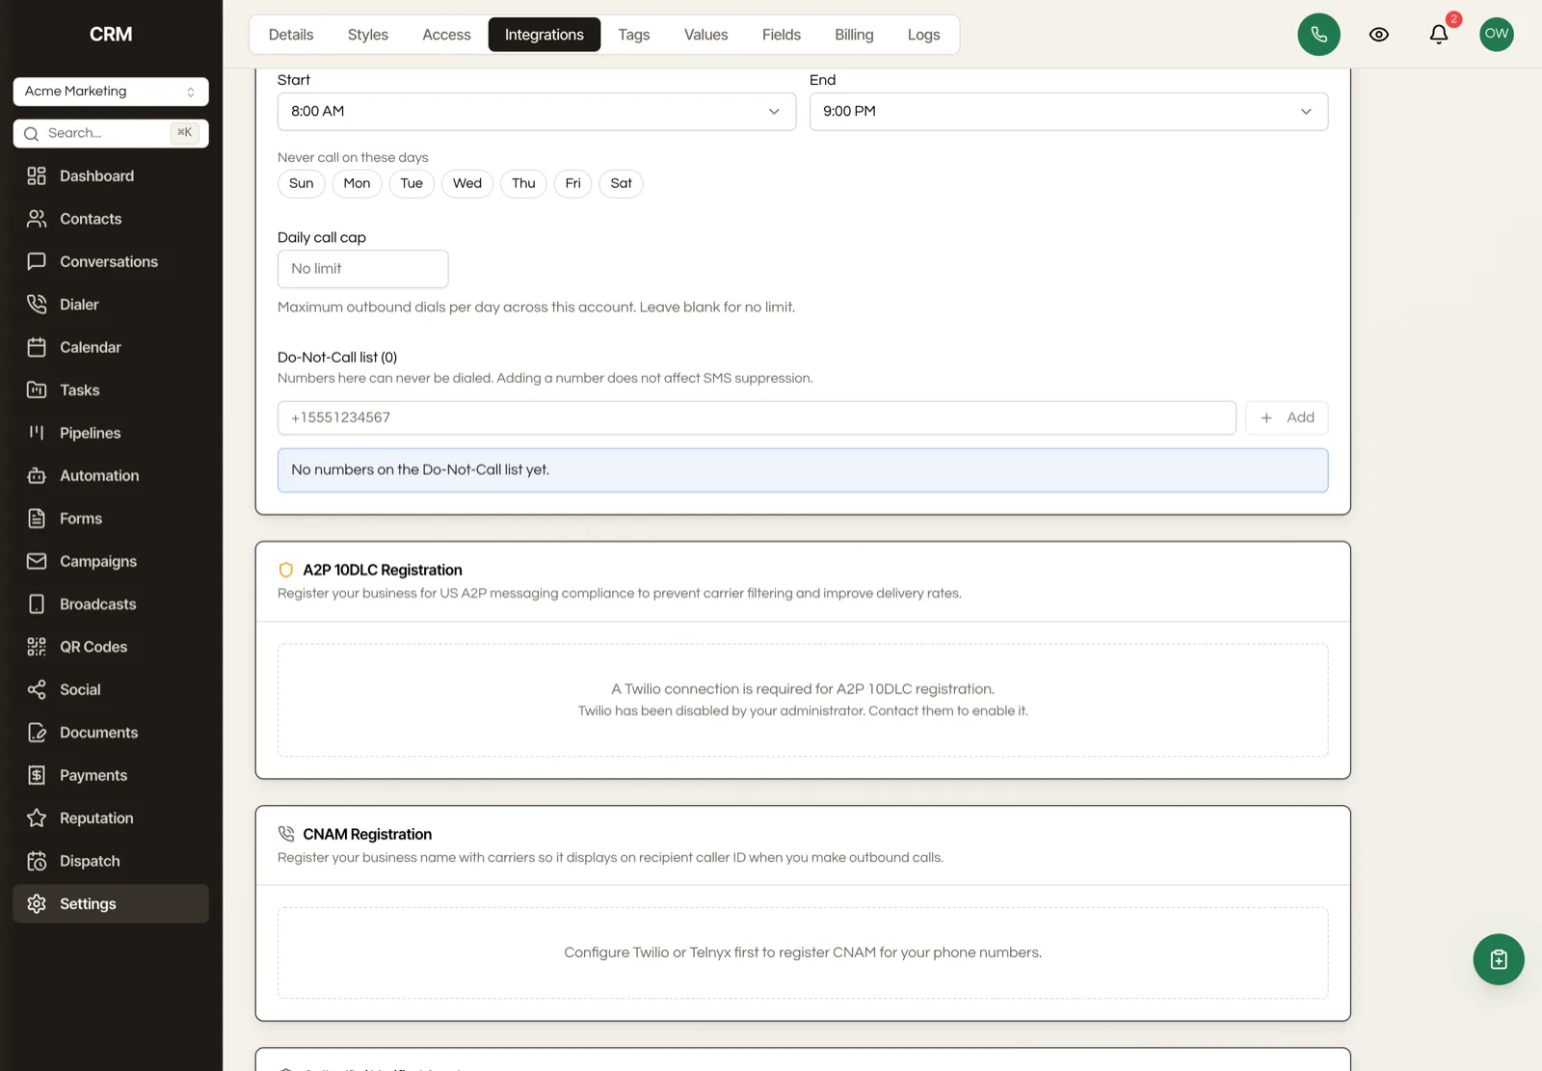Open the Dialer phone icon
The width and height of the screenshot is (1542, 1071).
click(x=37, y=305)
